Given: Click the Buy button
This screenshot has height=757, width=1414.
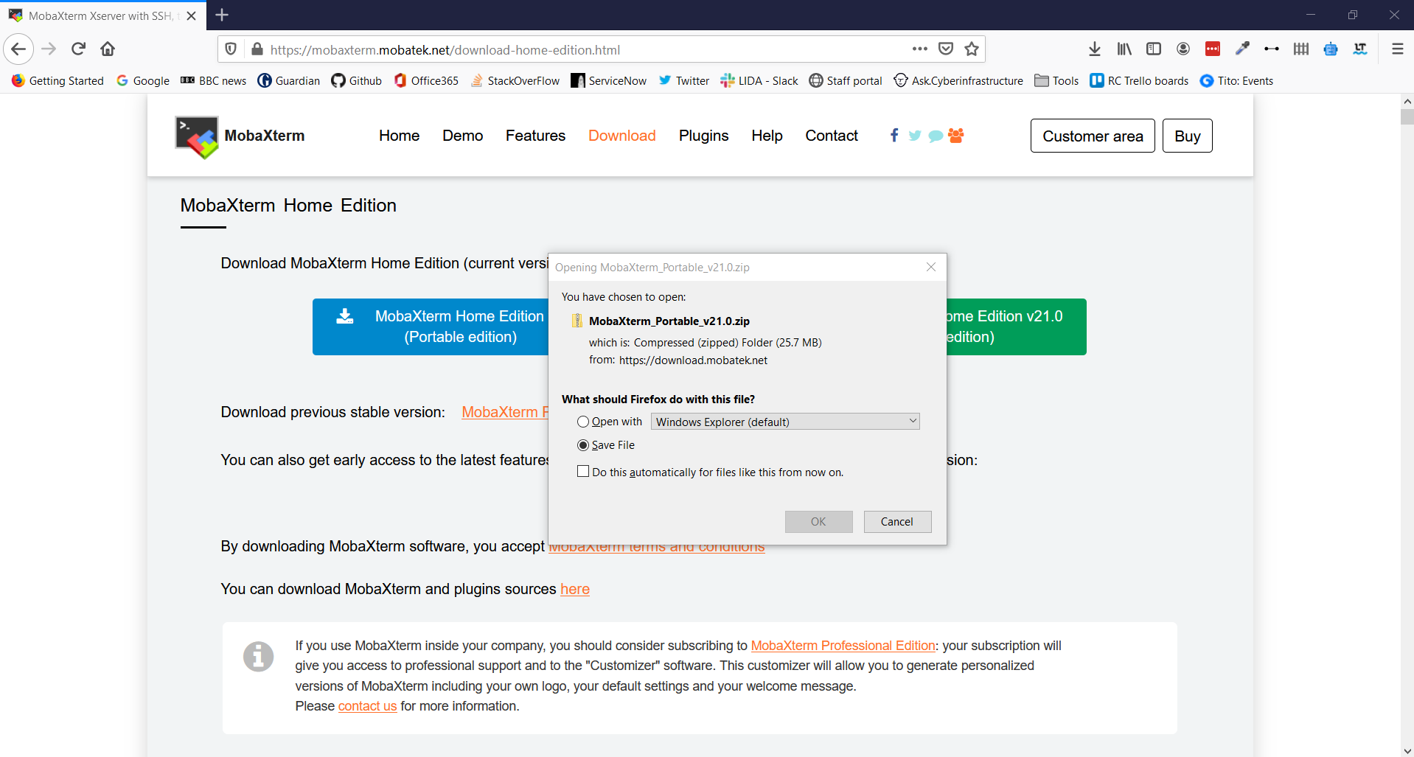Looking at the screenshot, I should [x=1187, y=136].
